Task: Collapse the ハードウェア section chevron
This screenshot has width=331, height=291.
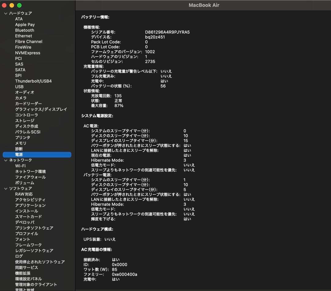Action: pyautogui.click(x=6, y=13)
